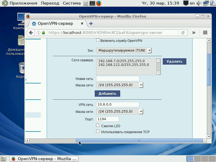This screenshot has width=216, height=162.
Task: Select network 192.168.122.0/255.255.255.0 in list
Action: click(x=124, y=65)
